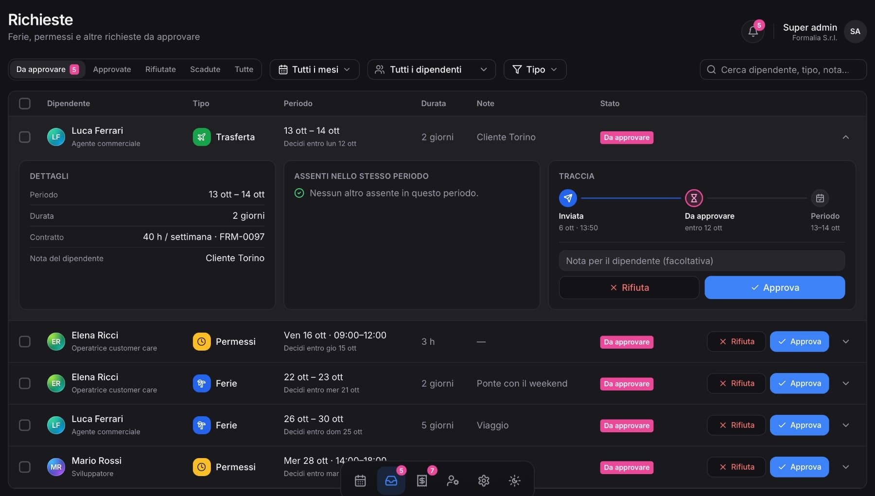Reject Luca Ferrari's Viaggio Ferie request
This screenshot has width=875, height=496.
736,425
